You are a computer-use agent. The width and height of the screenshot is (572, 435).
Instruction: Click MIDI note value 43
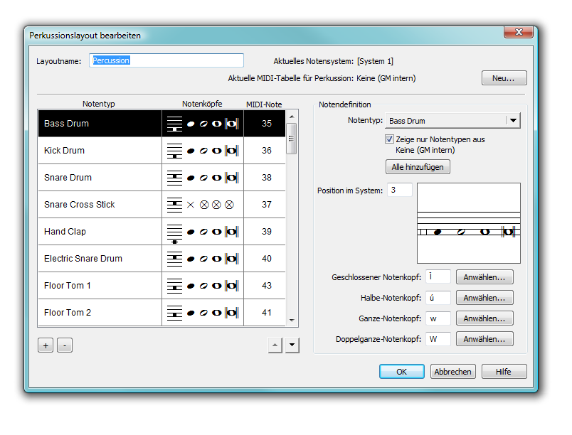pos(267,285)
